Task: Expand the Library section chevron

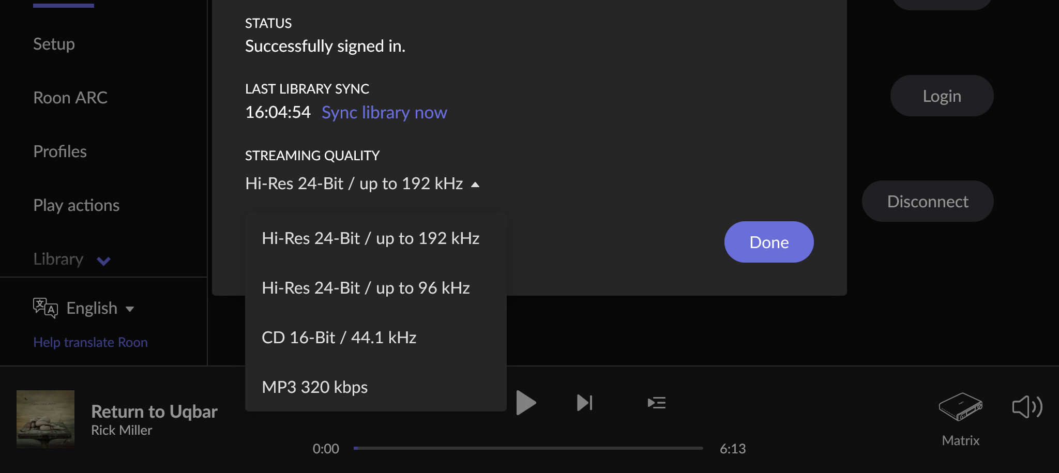Action: click(x=103, y=261)
